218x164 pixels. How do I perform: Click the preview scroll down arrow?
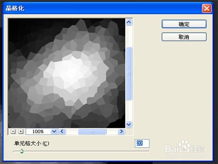click(x=129, y=124)
